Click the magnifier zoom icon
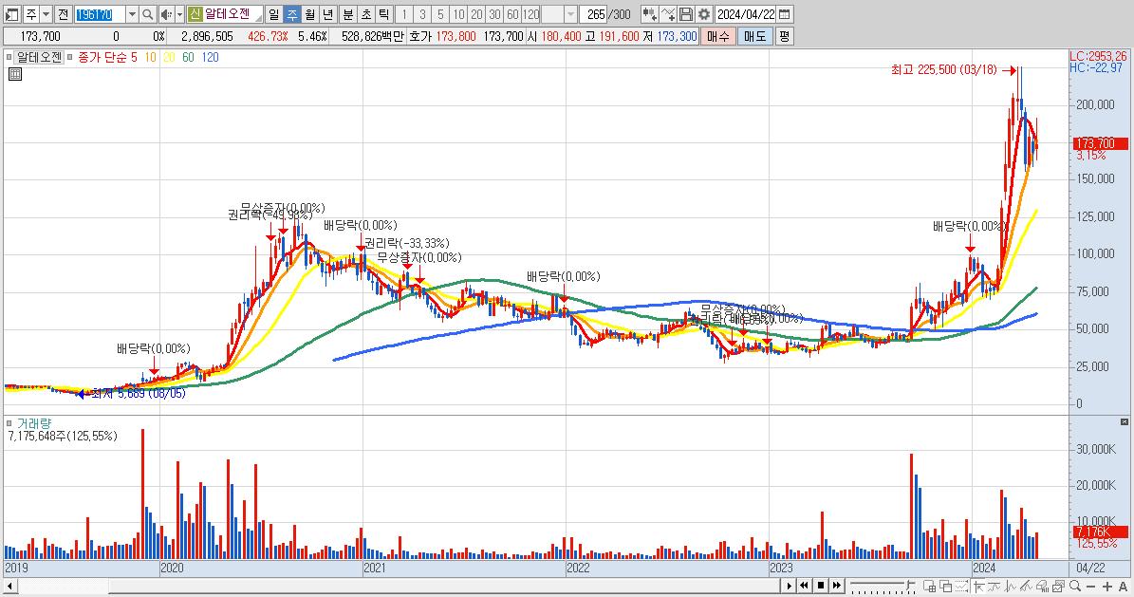Viewport: 1134px width, 597px height. pos(1075,586)
